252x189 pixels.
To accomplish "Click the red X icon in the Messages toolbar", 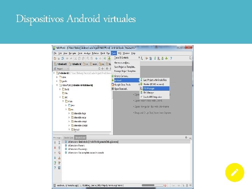I will pos(55,148).
